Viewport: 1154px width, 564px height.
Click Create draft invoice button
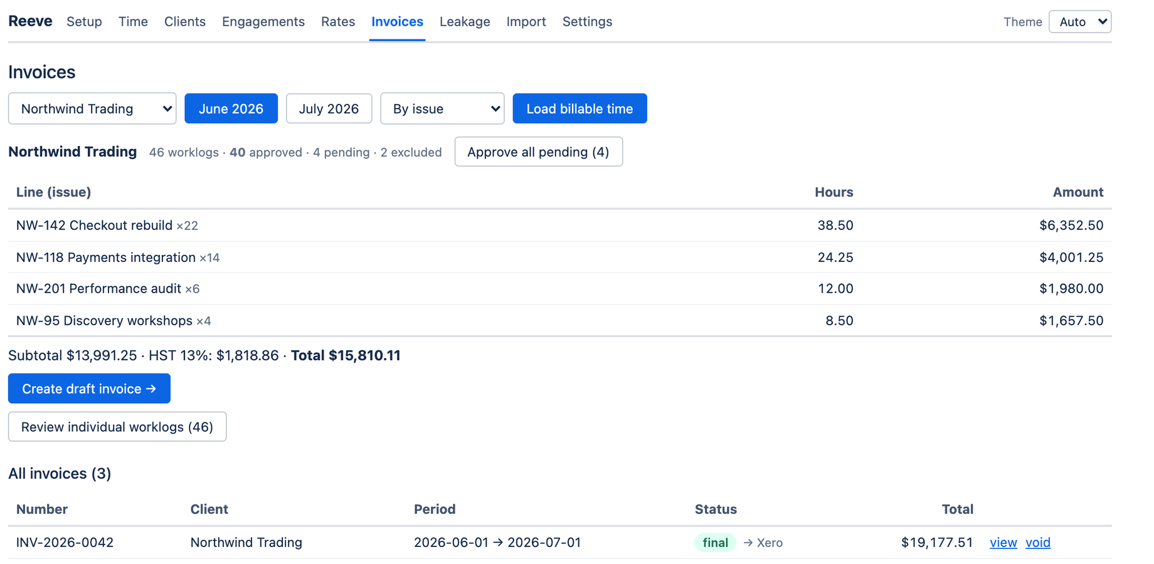point(89,389)
